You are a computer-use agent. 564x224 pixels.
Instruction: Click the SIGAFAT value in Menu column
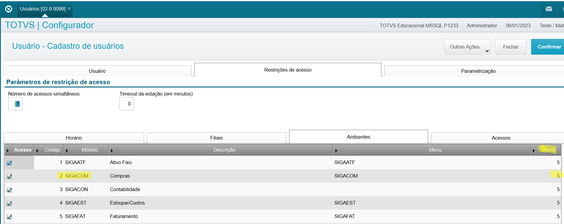coord(345,216)
